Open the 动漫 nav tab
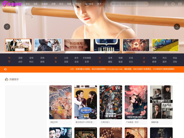Image resolution: width=184 pixels, height=138 pixels. [x=53, y=4]
